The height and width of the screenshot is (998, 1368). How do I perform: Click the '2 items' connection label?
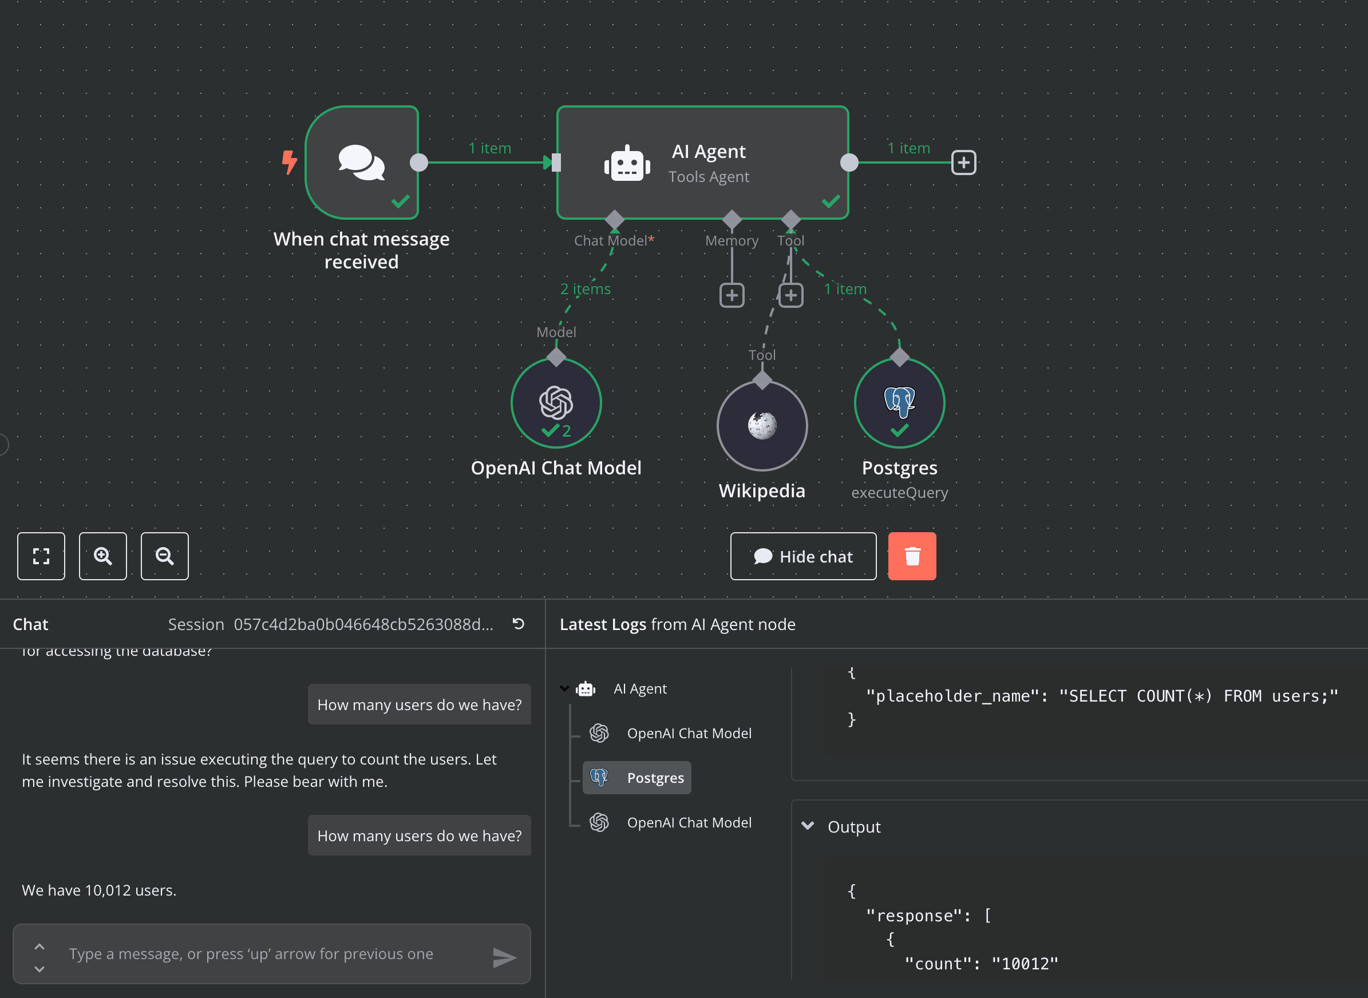click(x=586, y=289)
